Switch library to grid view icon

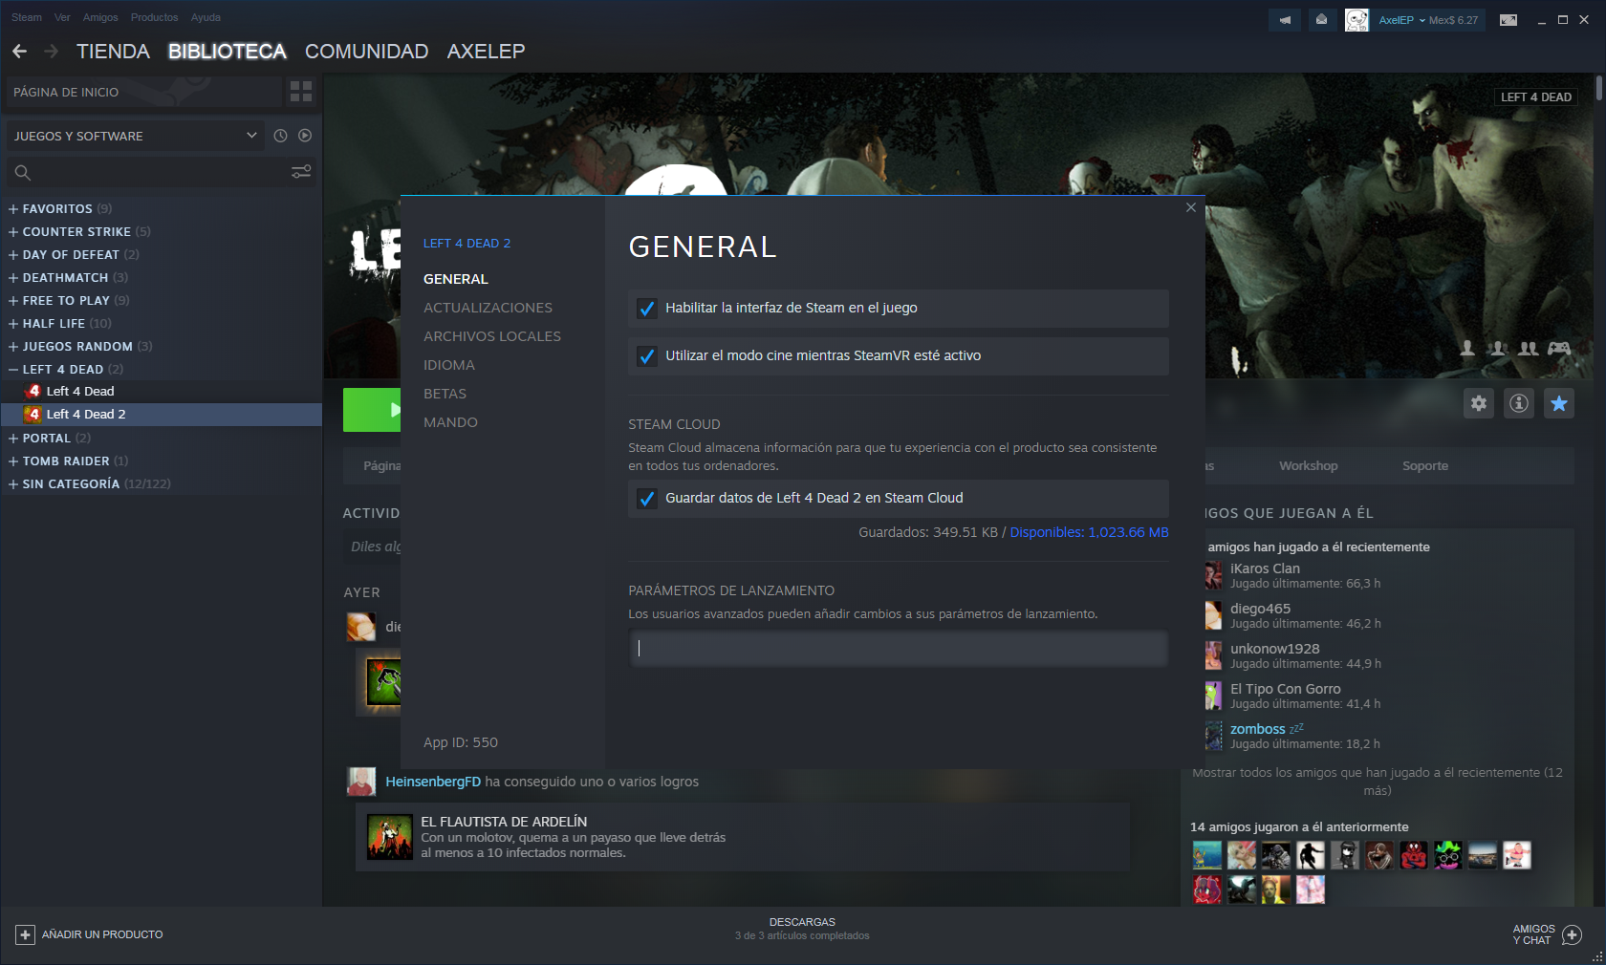pos(301,92)
